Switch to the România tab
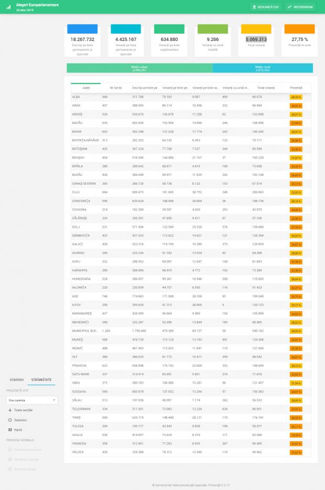The width and height of the screenshot is (325, 490). point(17,379)
